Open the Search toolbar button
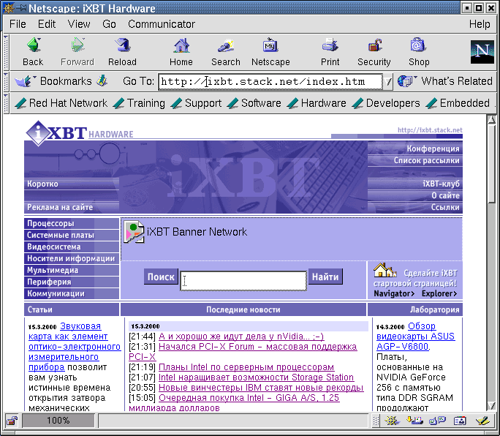 (x=225, y=52)
